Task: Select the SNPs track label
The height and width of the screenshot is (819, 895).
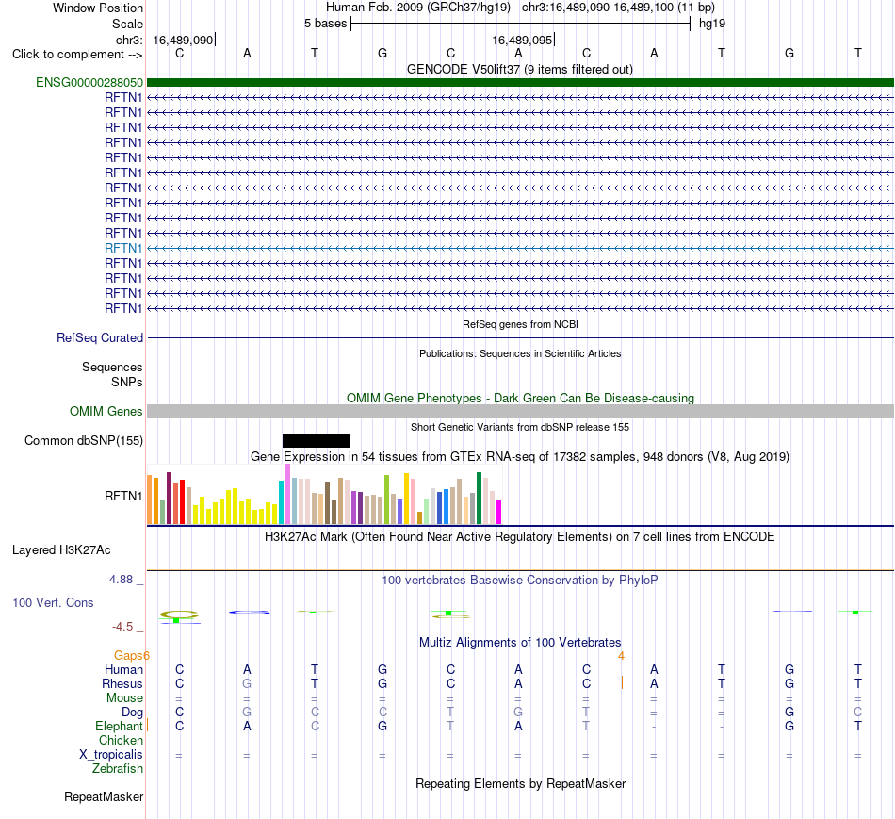Action: coord(127,382)
